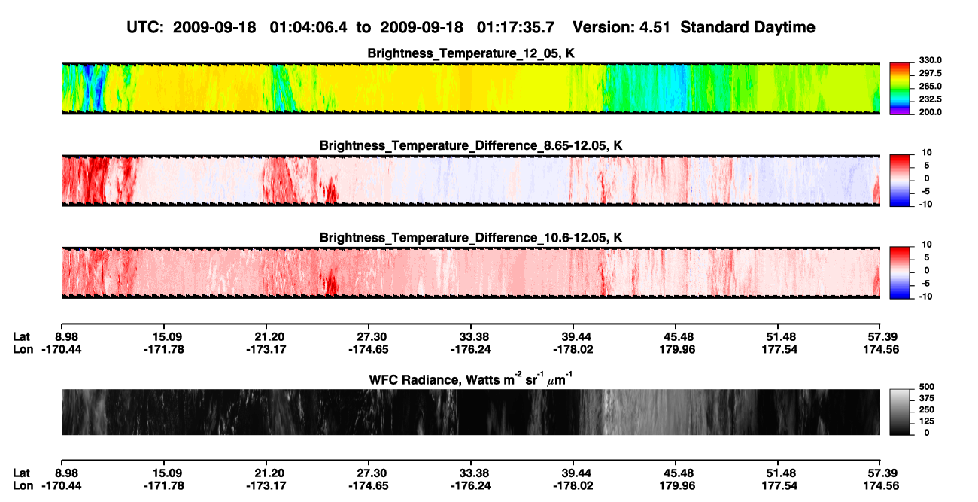
Task: Click upper axis latitude value 51.48
Action: click(x=781, y=336)
